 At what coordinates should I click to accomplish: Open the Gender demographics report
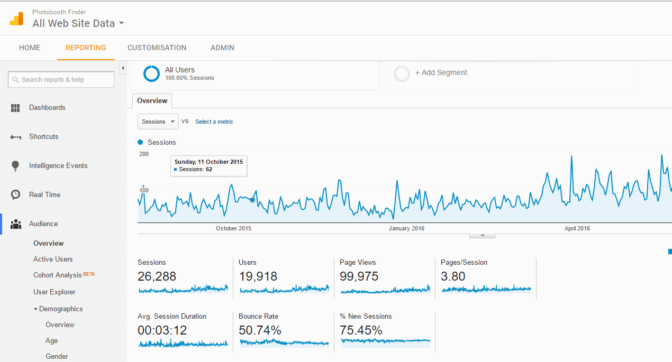click(57, 356)
